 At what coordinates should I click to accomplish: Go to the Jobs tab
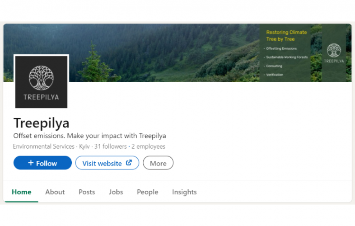coord(116,192)
